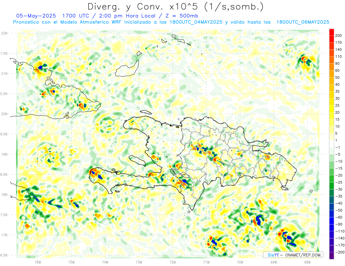Click the -60 colorbar value
The height and width of the screenshot is (266, 345).
338,217
